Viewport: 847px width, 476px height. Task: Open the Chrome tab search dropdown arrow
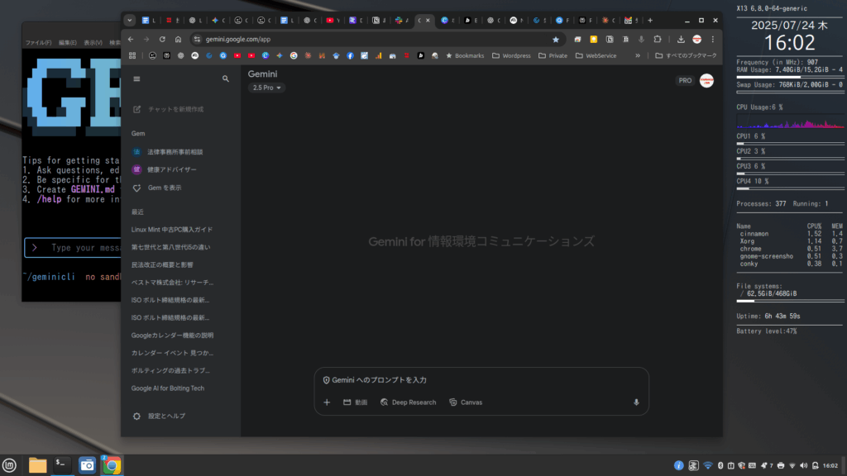(x=130, y=20)
